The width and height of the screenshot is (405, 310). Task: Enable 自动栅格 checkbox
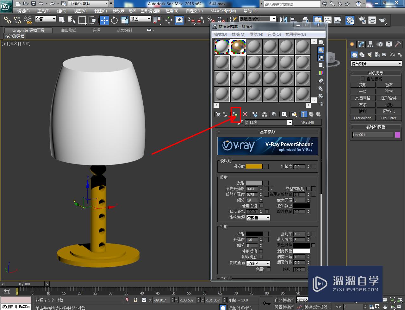click(x=363, y=79)
